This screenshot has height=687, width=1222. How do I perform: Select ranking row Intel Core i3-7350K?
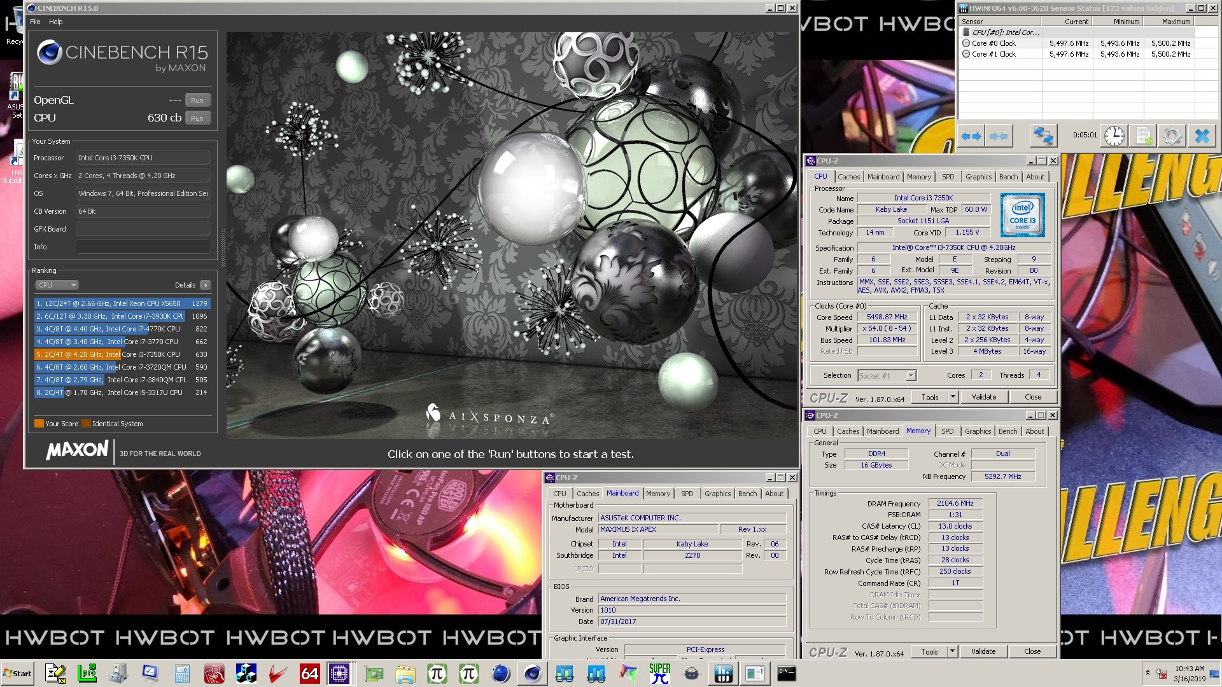122,354
